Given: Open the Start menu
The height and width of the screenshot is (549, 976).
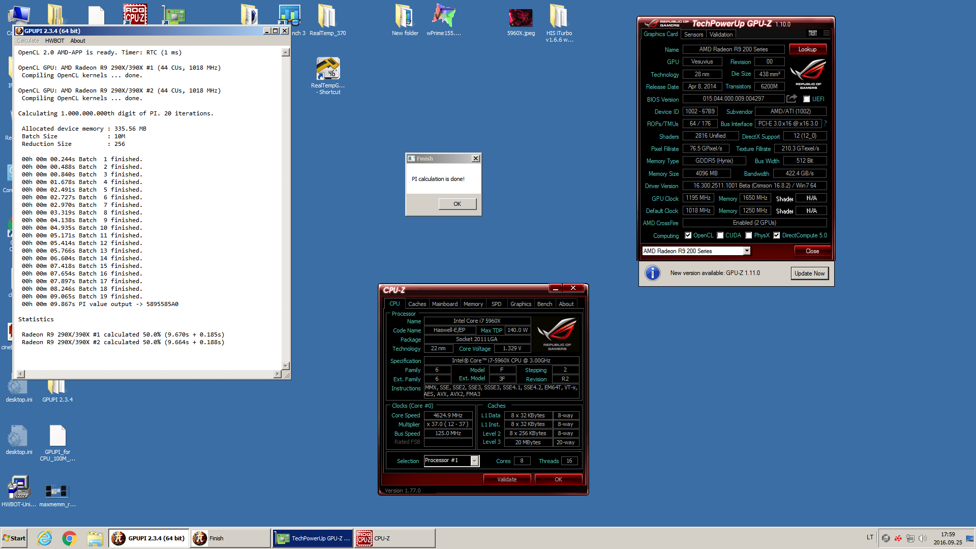Looking at the screenshot, I should pos(14,538).
